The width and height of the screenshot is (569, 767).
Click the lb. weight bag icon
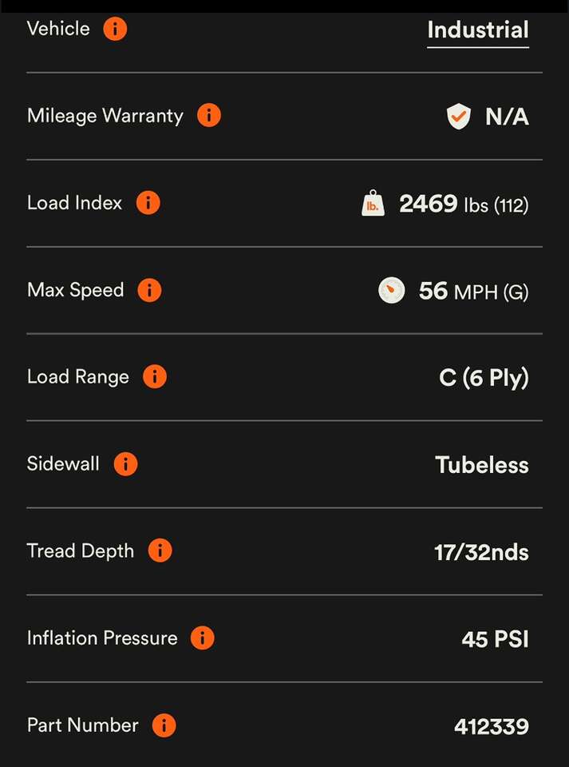tap(373, 204)
